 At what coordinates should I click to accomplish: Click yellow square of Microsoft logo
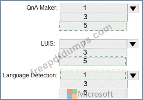[x=74, y=97]
